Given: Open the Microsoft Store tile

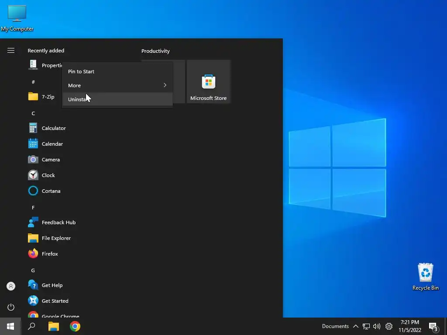Looking at the screenshot, I should (x=208, y=82).
